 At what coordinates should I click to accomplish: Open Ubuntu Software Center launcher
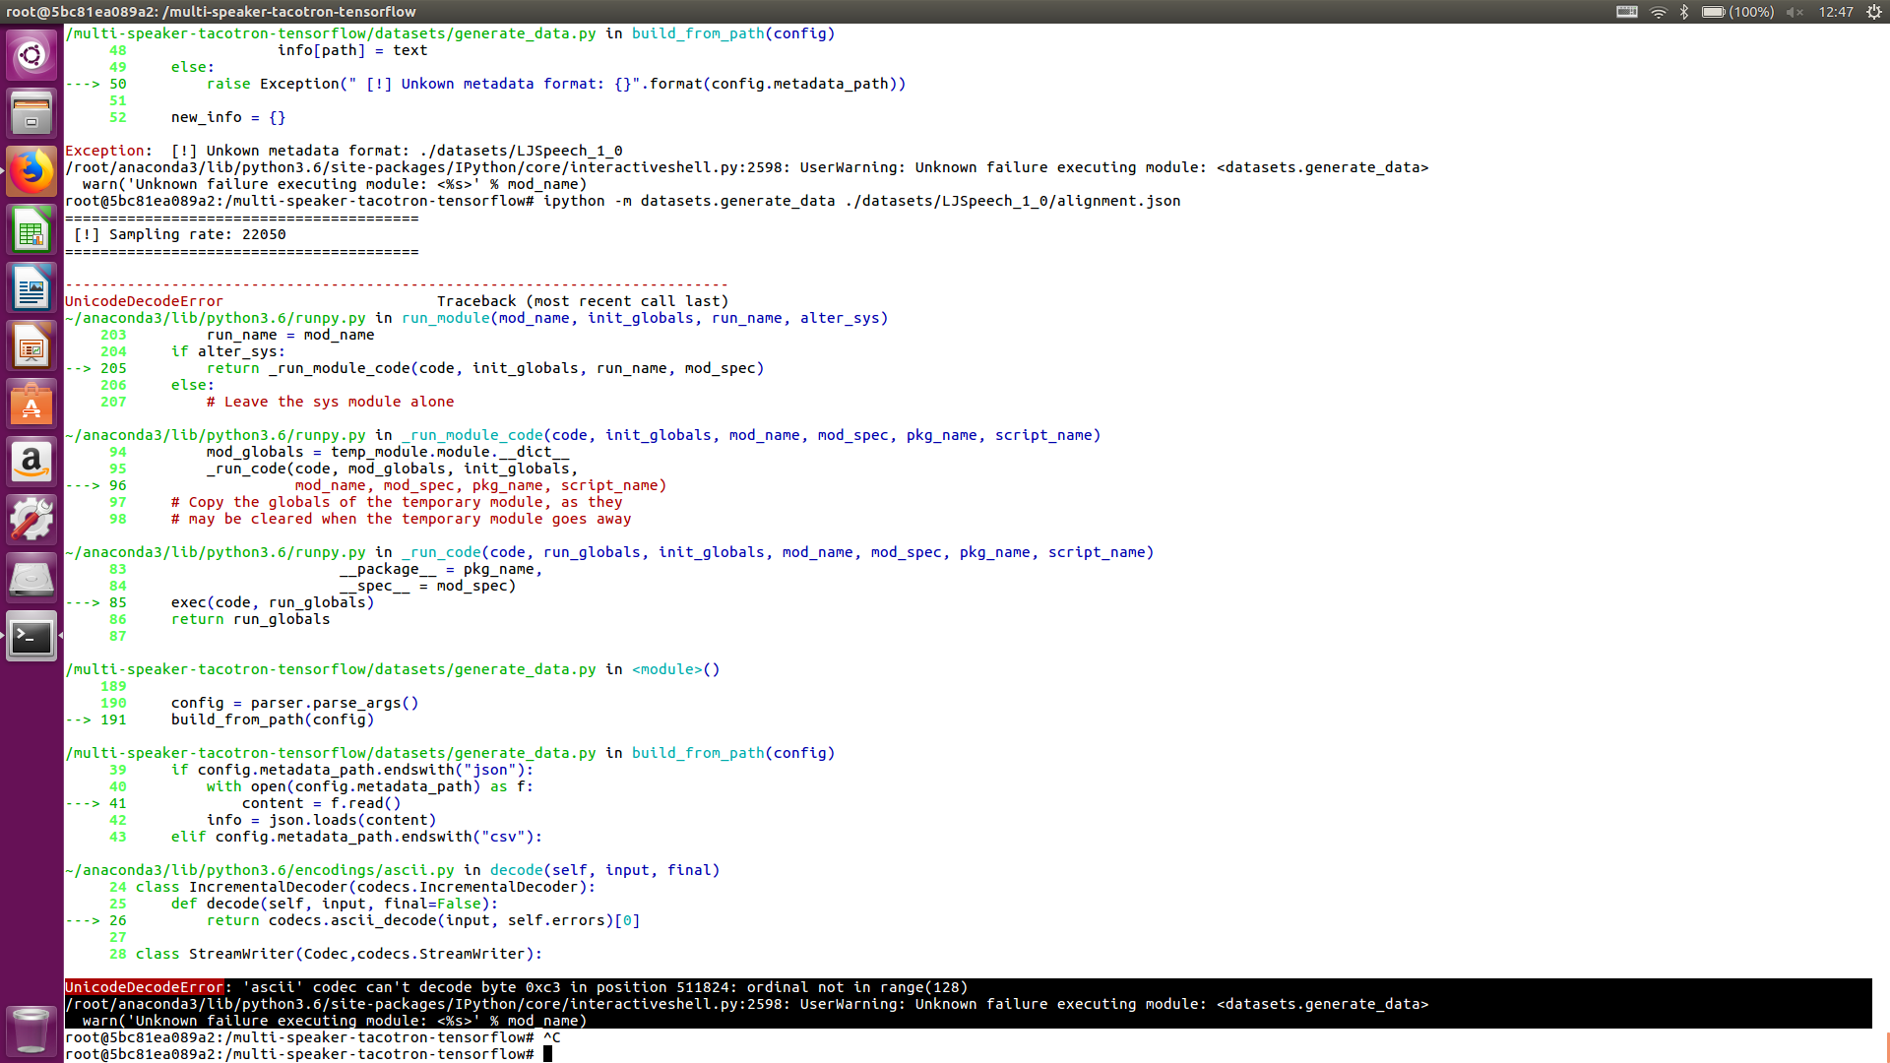point(31,405)
